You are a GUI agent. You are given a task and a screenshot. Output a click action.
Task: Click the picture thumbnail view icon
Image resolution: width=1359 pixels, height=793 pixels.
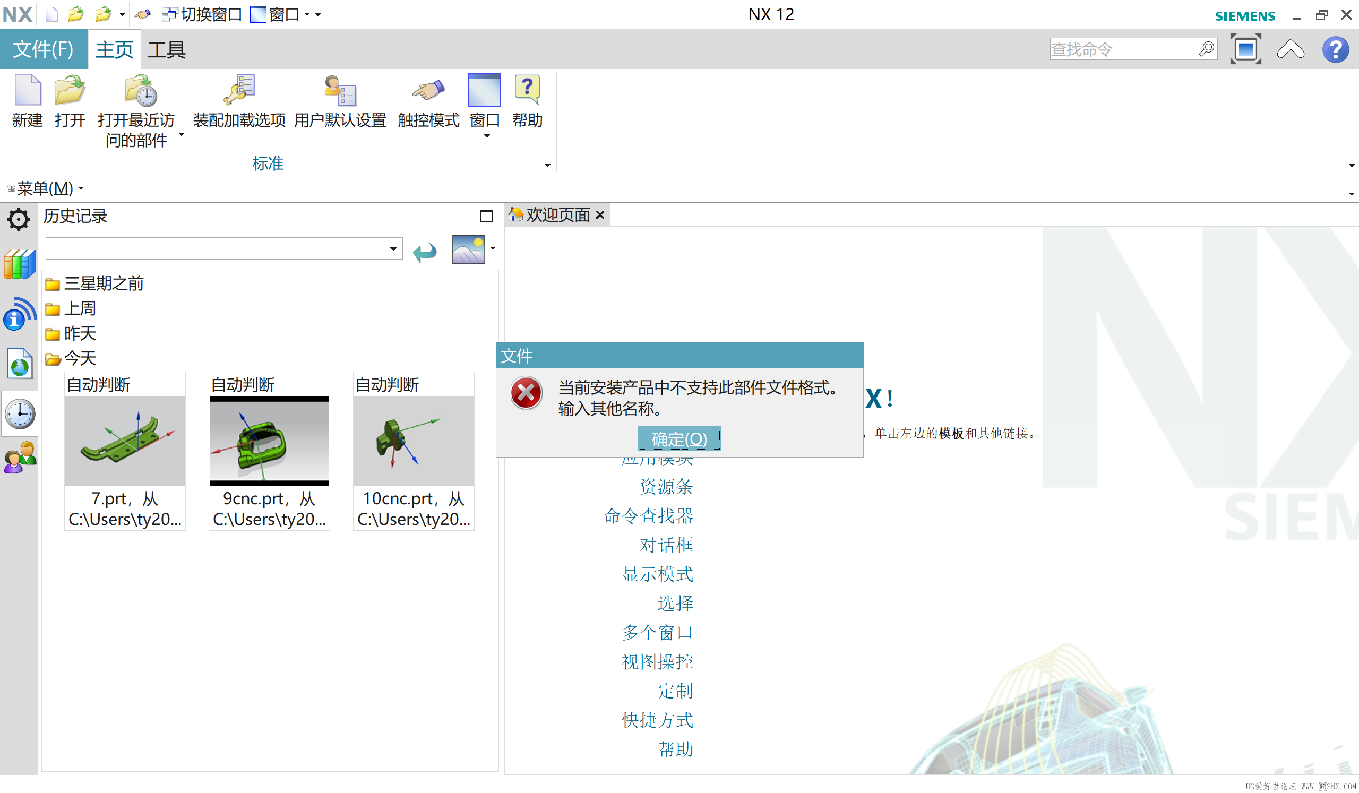[468, 249]
